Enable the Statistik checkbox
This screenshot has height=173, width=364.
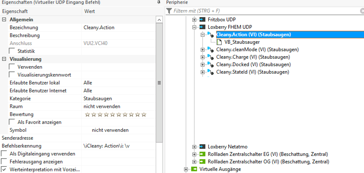12,51
